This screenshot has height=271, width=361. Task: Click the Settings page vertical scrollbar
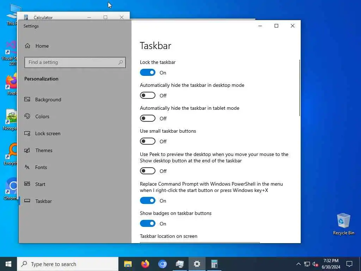(x=300, y=88)
